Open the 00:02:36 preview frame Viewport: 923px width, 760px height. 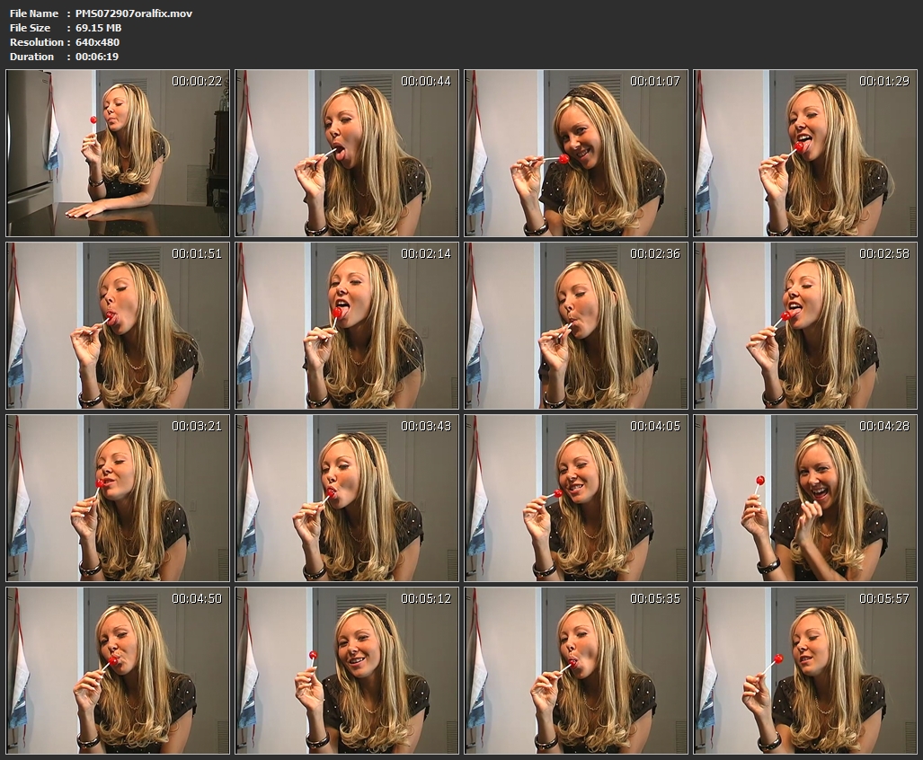pos(576,325)
